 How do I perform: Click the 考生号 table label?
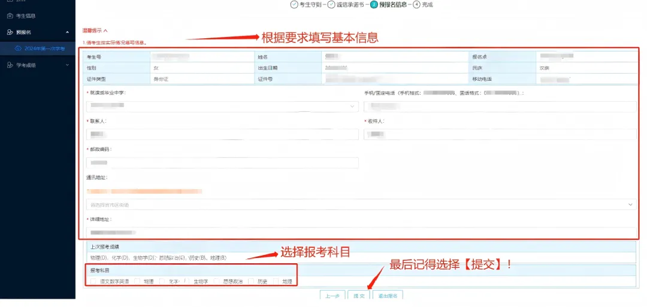tap(94, 57)
